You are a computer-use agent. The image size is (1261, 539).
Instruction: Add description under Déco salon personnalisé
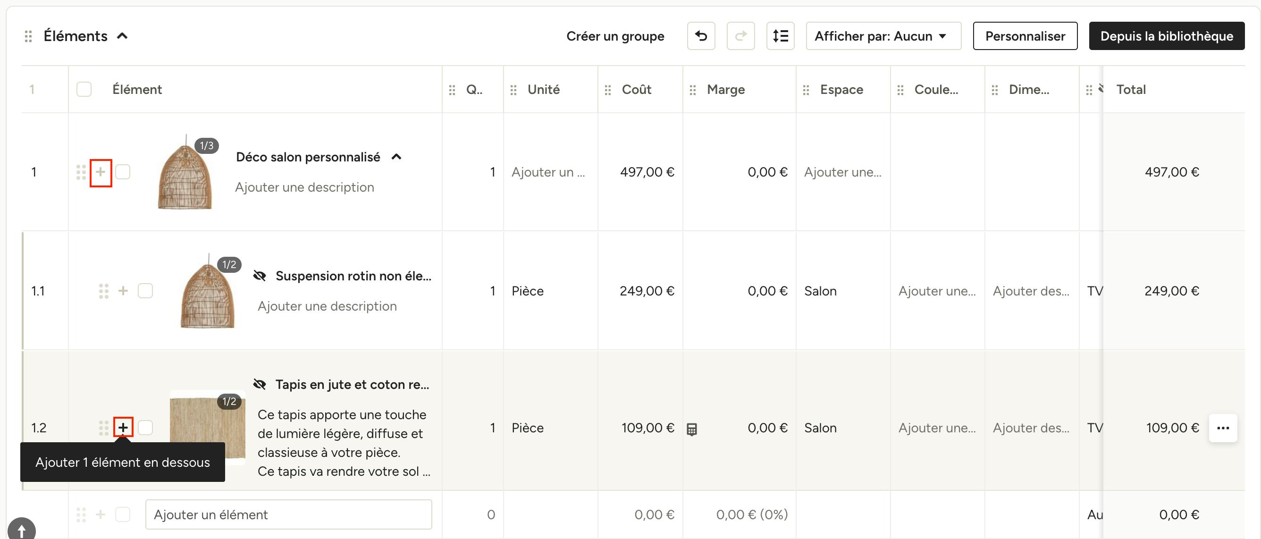[x=304, y=187]
